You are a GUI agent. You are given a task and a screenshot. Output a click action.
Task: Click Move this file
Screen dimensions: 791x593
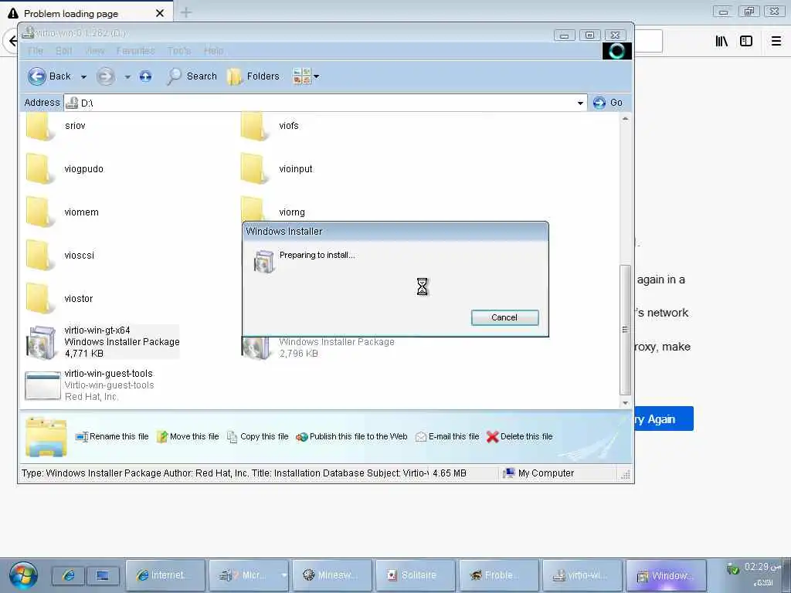click(188, 437)
